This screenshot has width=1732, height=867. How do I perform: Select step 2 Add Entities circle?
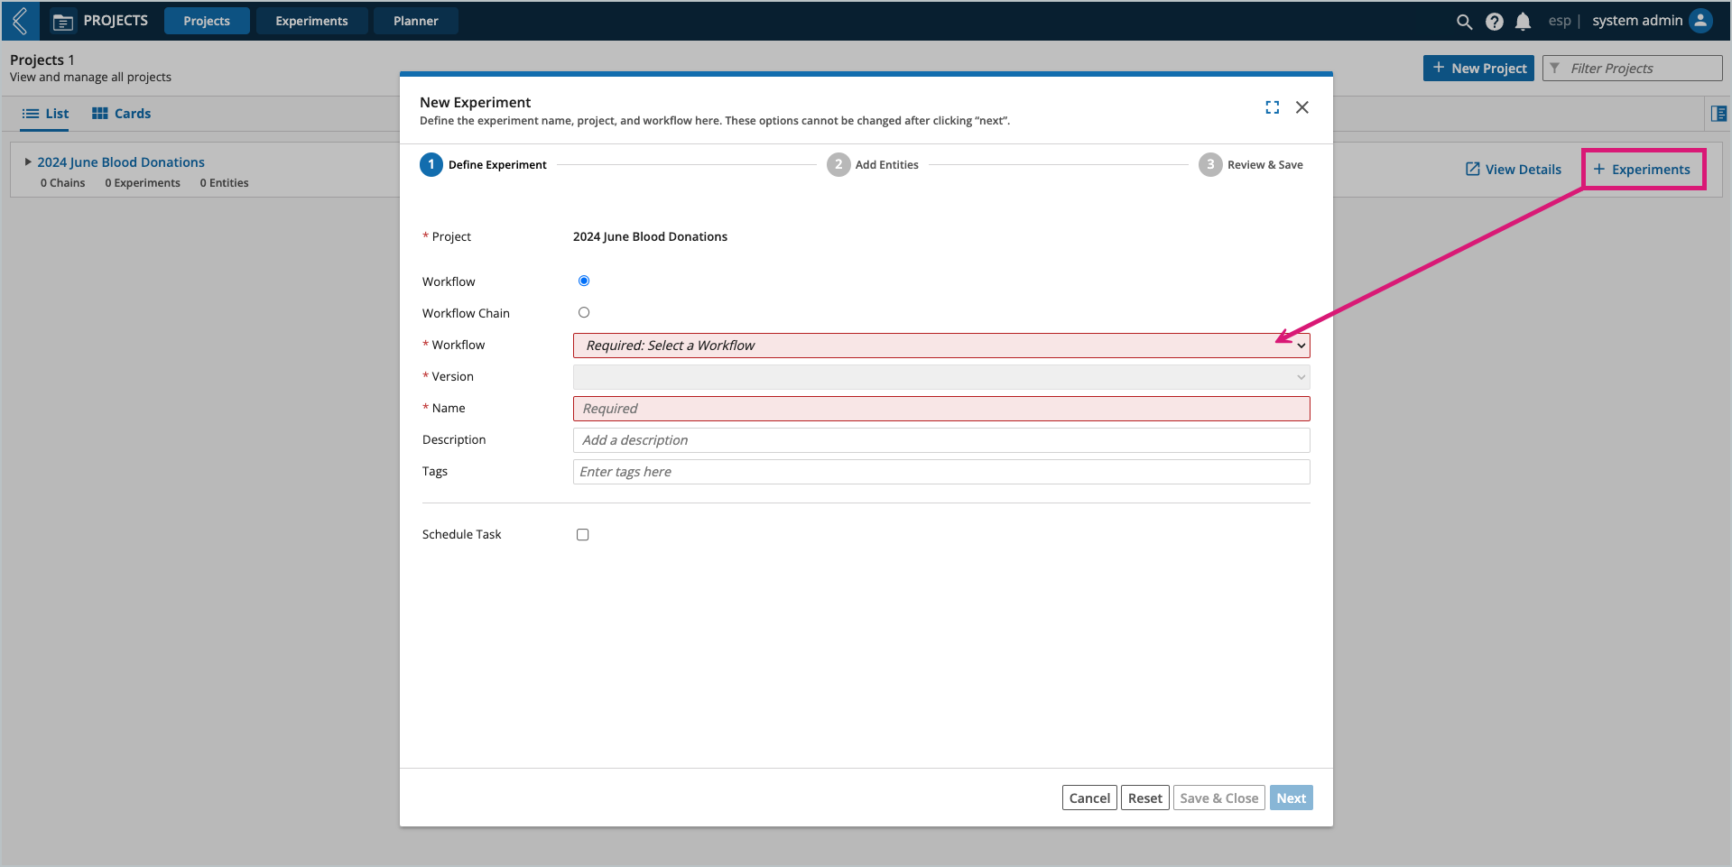pyautogui.click(x=838, y=164)
